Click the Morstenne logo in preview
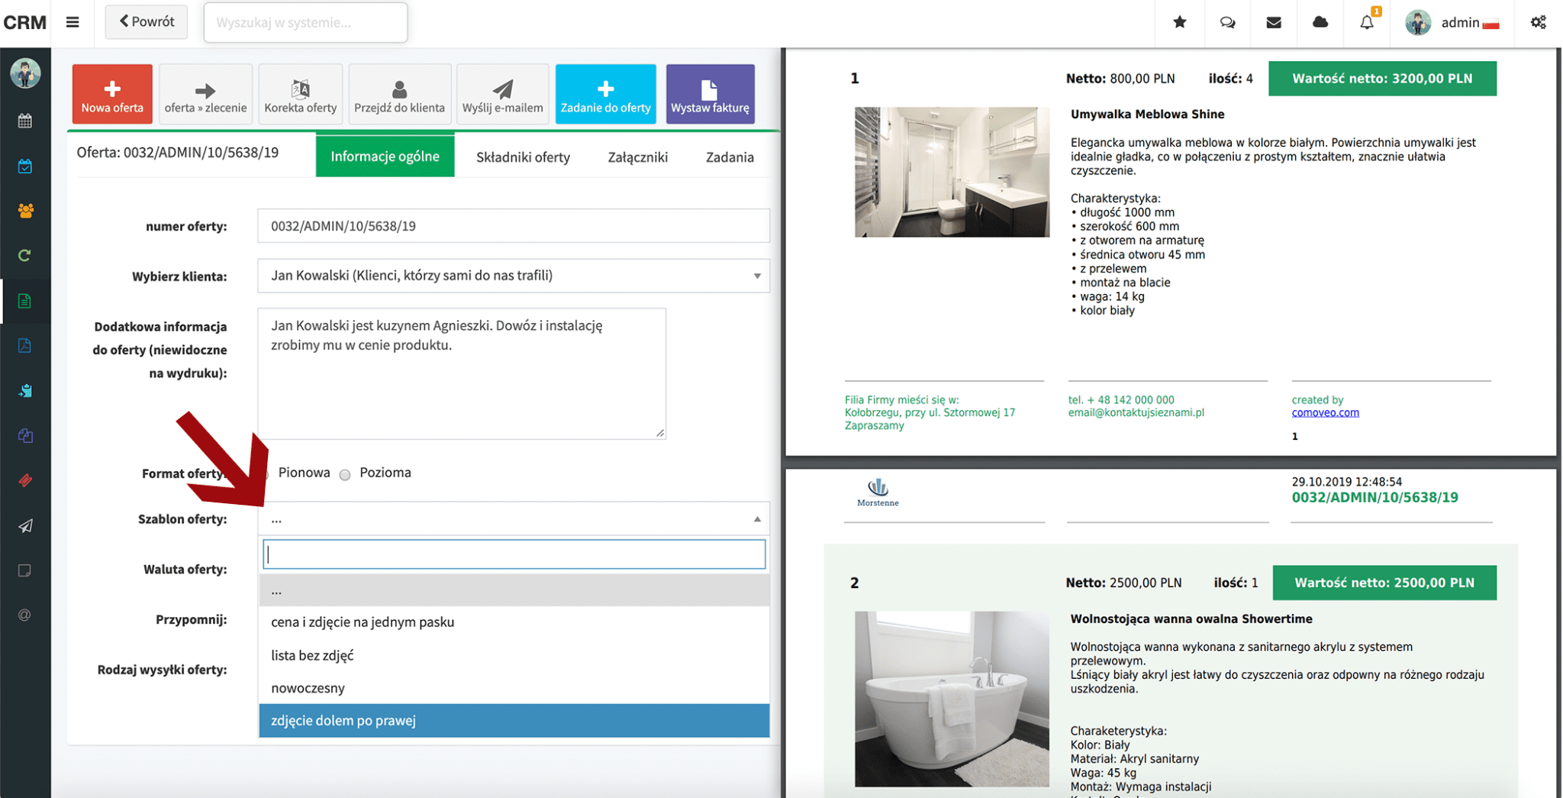1563x798 pixels. click(x=878, y=493)
